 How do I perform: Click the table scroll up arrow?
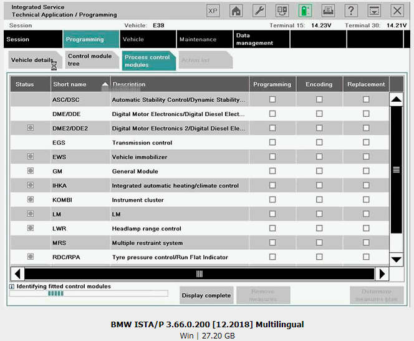397,99
